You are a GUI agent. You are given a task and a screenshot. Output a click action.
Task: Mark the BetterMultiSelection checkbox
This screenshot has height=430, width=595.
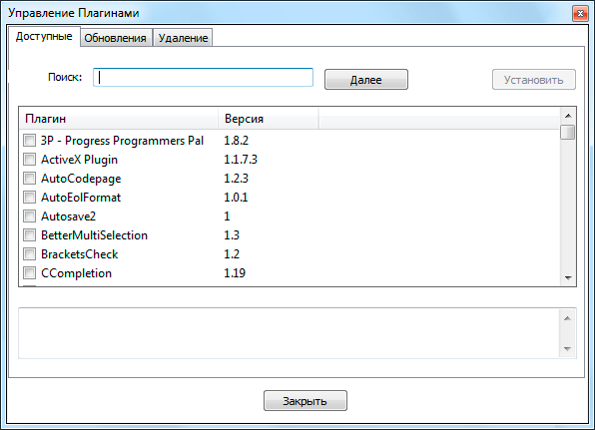click(x=29, y=235)
